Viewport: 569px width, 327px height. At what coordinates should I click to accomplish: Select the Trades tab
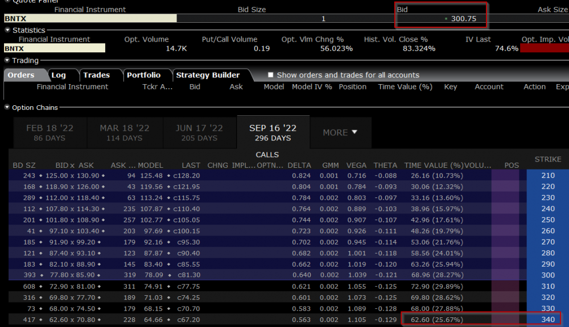pyautogui.click(x=96, y=75)
